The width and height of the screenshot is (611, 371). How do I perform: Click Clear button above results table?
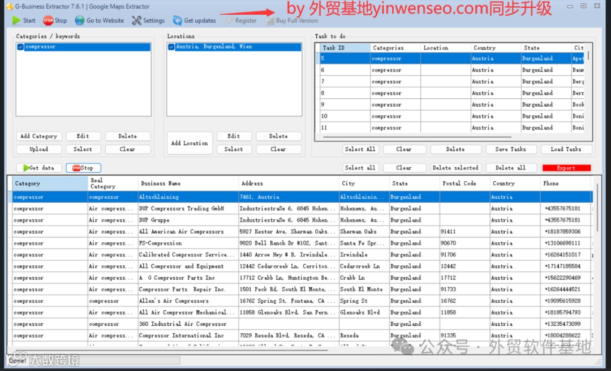[404, 168]
